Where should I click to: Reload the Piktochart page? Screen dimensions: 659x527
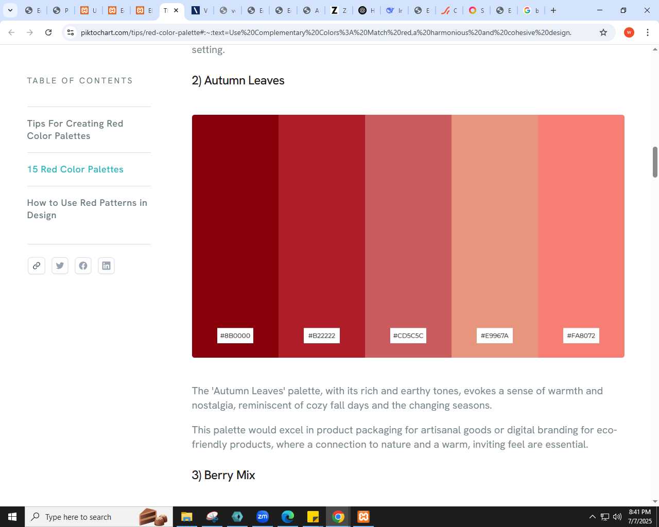(x=48, y=32)
